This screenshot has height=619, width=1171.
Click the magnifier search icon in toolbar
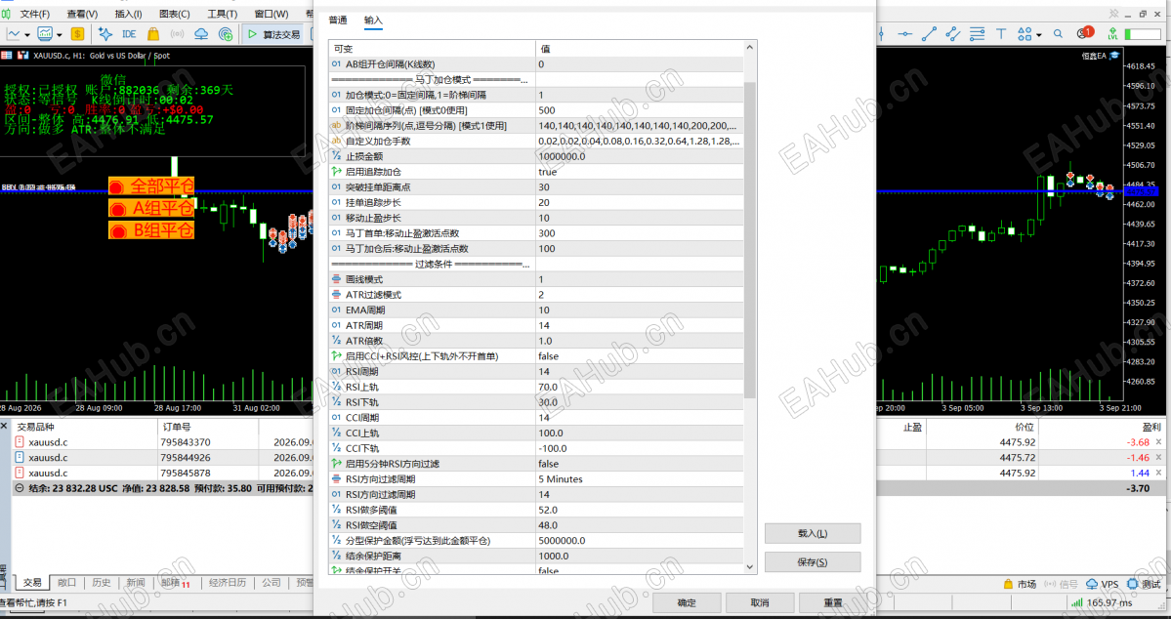pyautogui.click(x=1059, y=33)
